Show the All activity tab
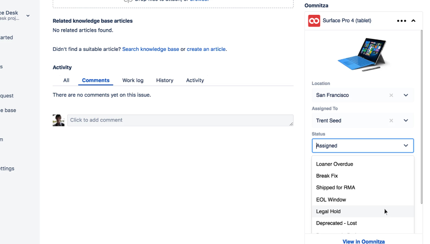The image size is (430, 244). tap(66, 81)
